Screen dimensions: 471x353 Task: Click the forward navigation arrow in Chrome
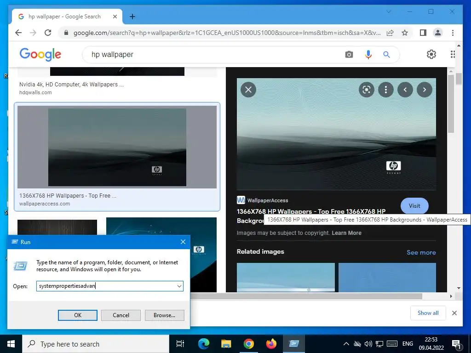pos(33,33)
